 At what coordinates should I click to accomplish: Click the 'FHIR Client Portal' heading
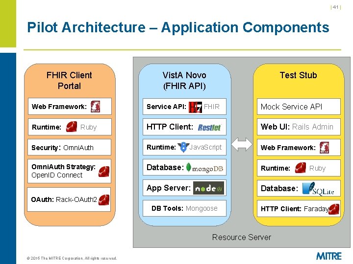point(69,80)
